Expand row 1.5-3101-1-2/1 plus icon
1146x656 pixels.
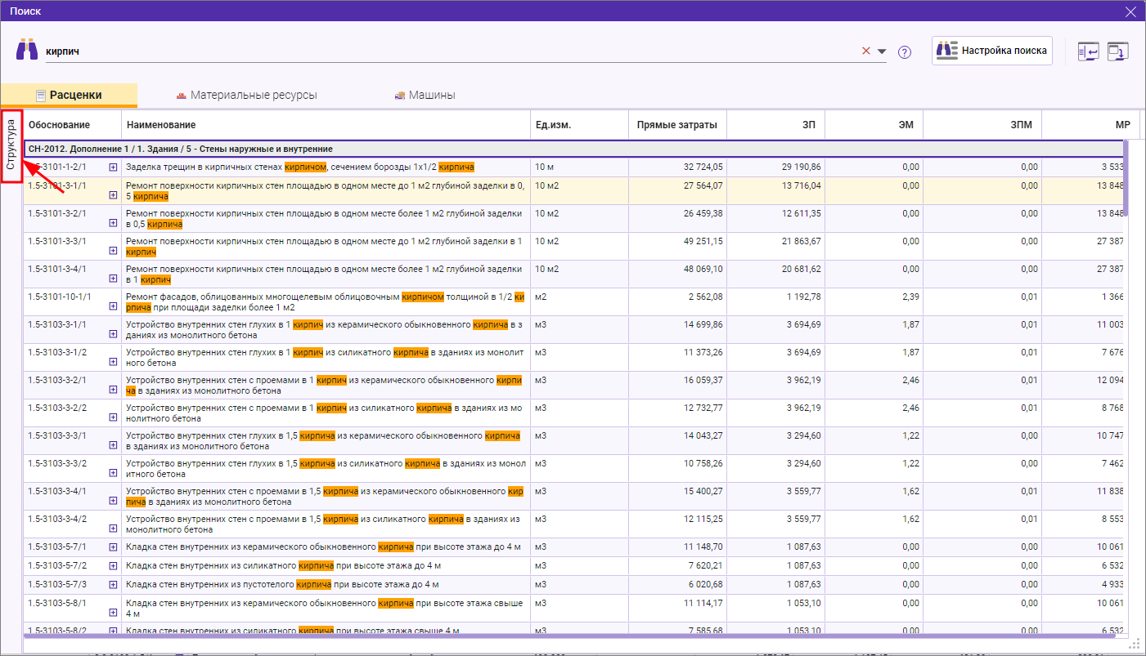(x=113, y=167)
